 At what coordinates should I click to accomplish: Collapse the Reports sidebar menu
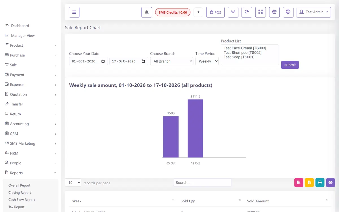coord(31,173)
